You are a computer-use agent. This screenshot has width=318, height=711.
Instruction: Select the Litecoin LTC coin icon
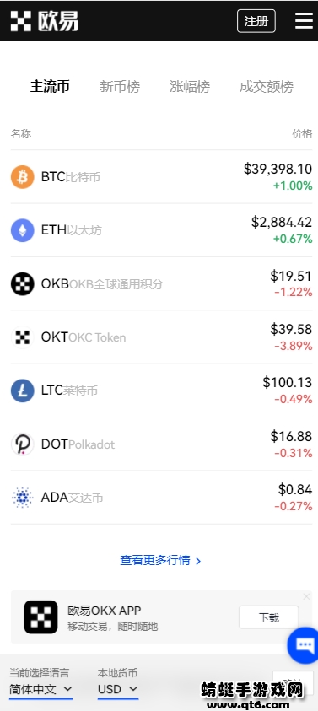click(22, 391)
